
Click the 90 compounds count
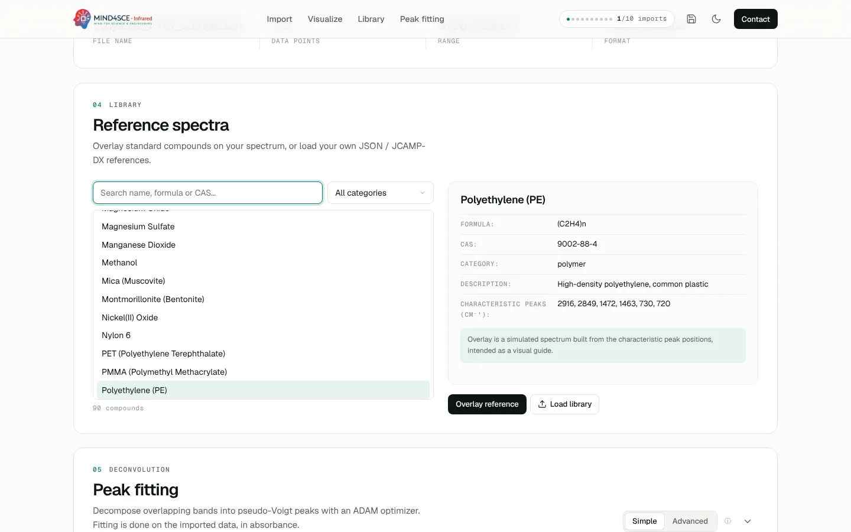[x=118, y=408]
